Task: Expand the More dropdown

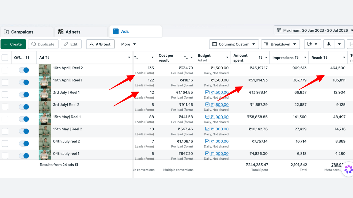Action: [129, 44]
